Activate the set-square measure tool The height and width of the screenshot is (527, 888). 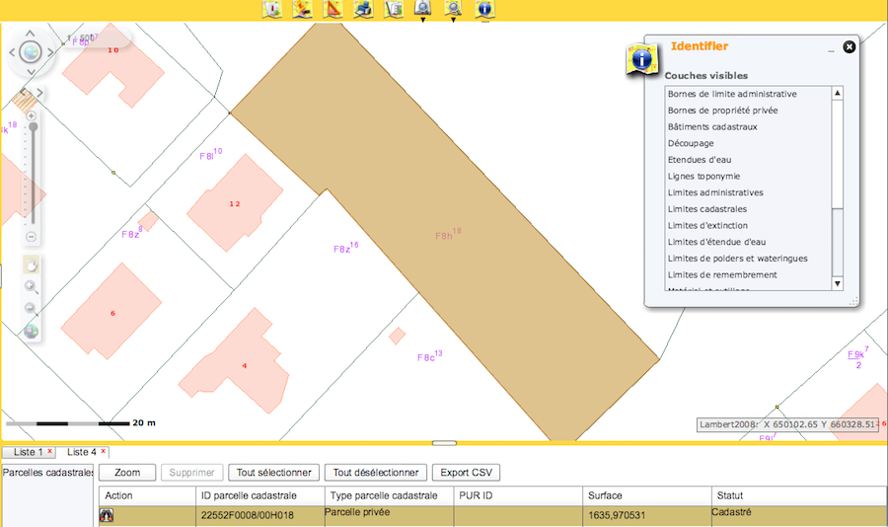(x=333, y=9)
